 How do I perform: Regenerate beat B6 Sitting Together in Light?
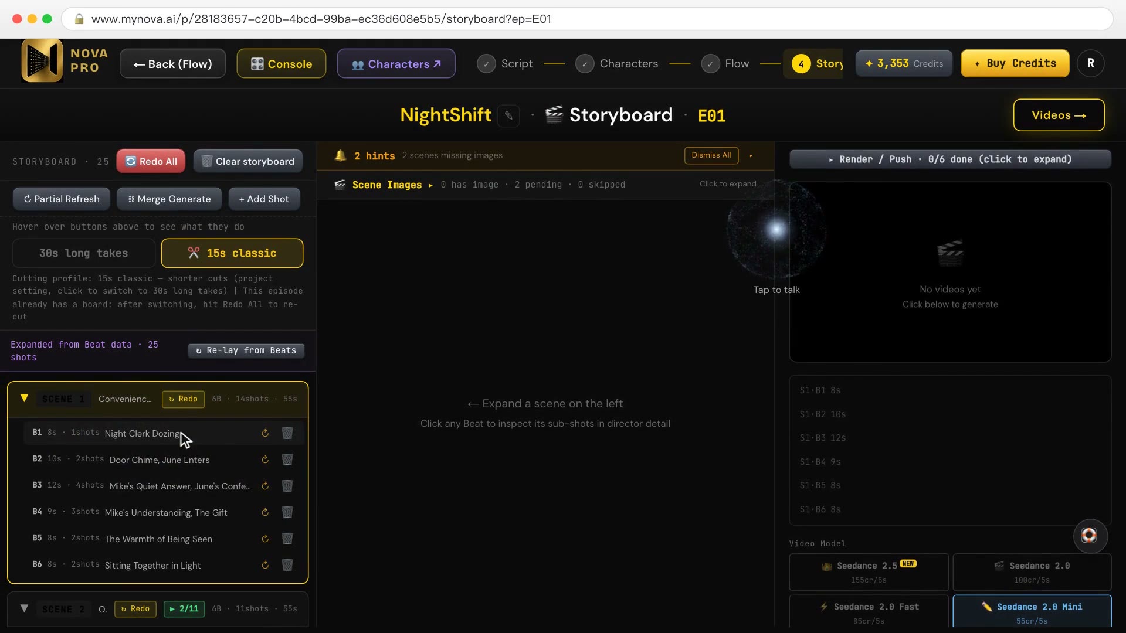265,565
